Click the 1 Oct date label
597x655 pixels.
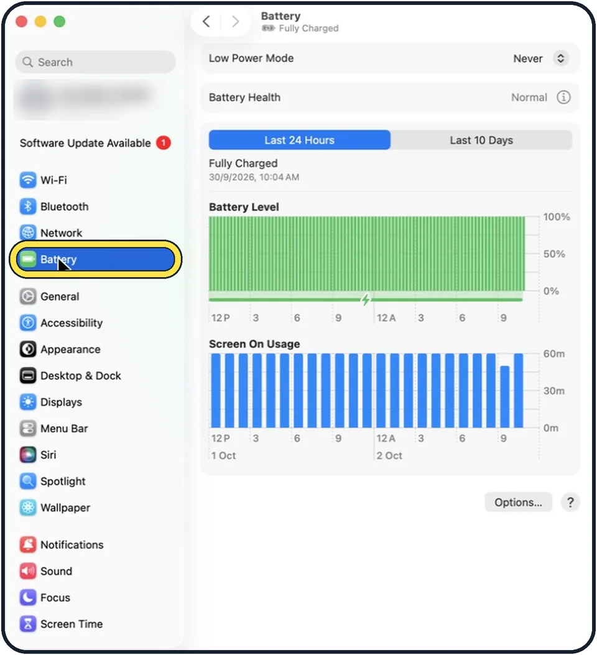click(x=224, y=456)
